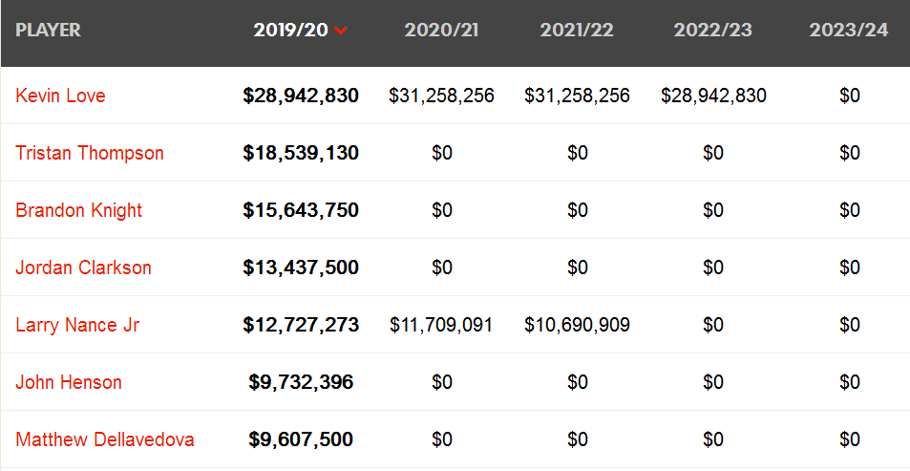Select Tristan Thompson's $18,539,130 salary
This screenshot has width=910, height=471.
pos(301,153)
